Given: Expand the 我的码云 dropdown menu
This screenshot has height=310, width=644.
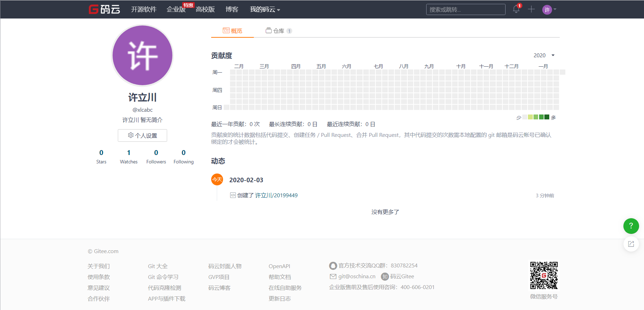Looking at the screenshot, I should (265, 9).
